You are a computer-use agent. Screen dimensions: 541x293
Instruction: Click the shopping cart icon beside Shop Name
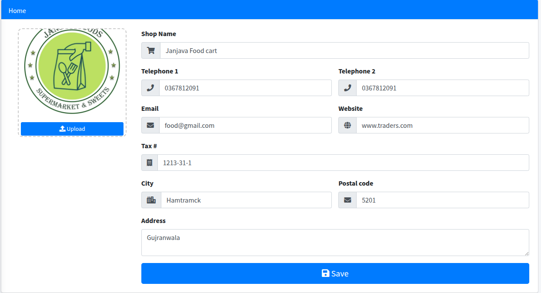(151, 50)
